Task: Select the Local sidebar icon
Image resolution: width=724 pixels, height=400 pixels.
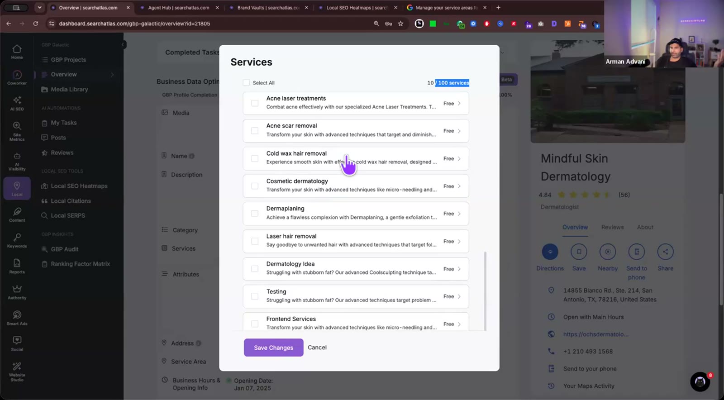Action: (17, 188)
